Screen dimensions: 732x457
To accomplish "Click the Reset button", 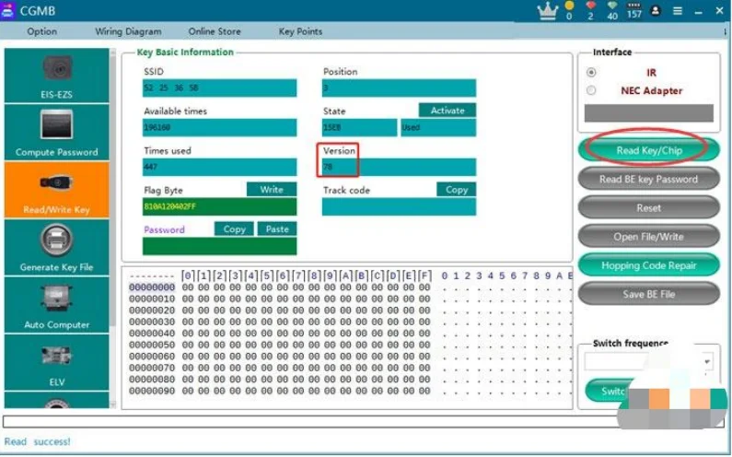I will (649, 207).
